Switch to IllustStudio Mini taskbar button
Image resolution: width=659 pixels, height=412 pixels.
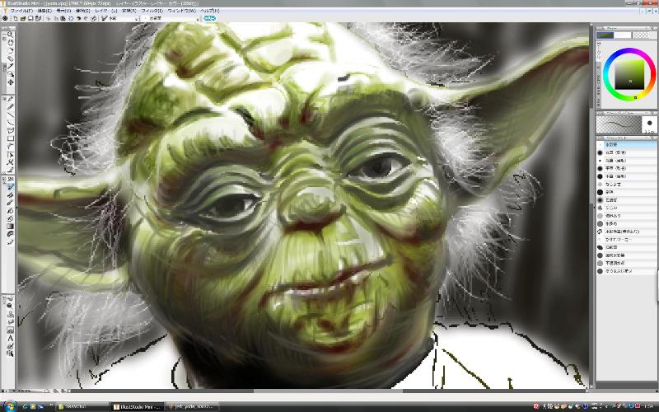click(138, 406)
